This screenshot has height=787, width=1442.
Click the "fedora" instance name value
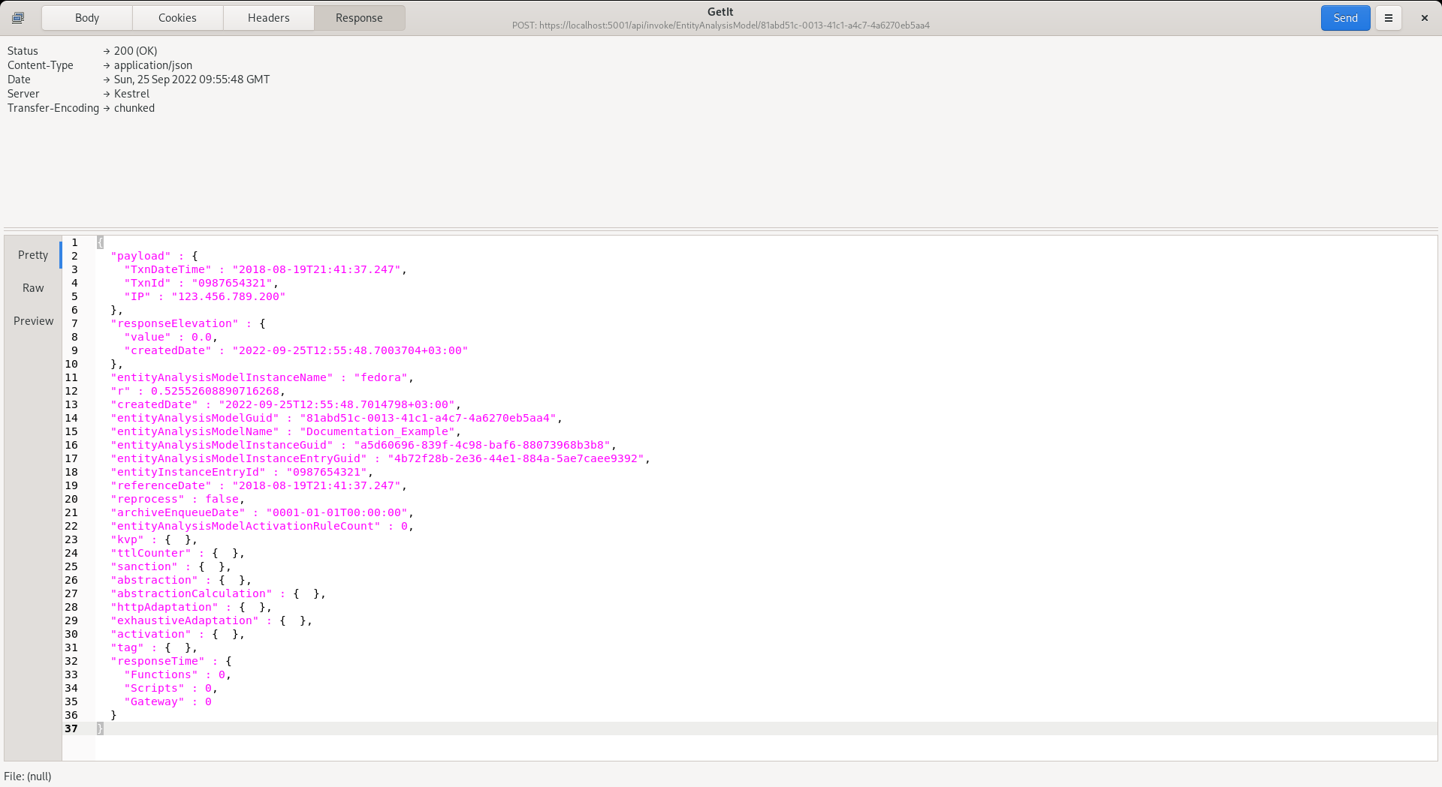[381, 378]
